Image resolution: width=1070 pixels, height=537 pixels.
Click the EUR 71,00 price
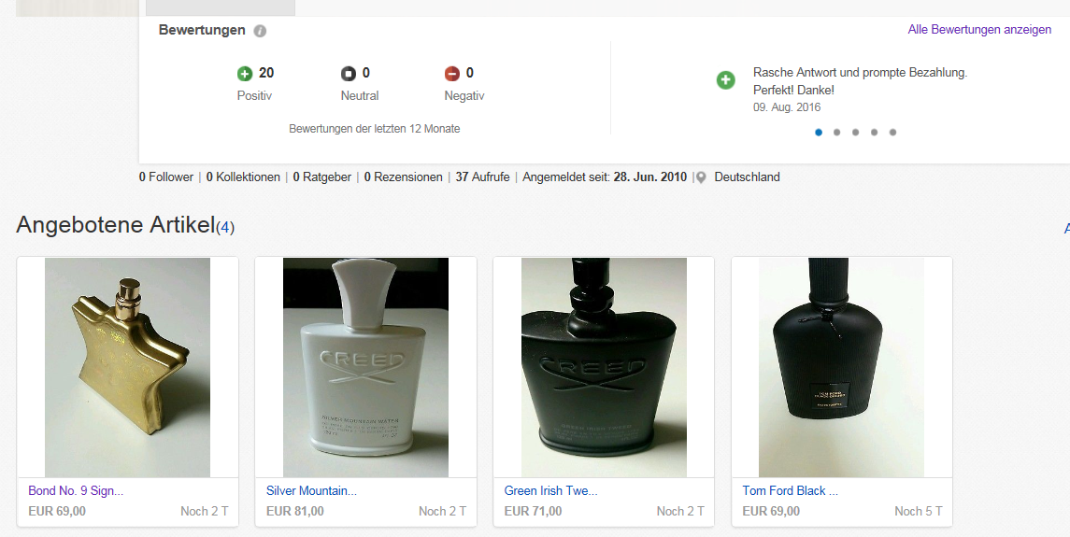533,511
